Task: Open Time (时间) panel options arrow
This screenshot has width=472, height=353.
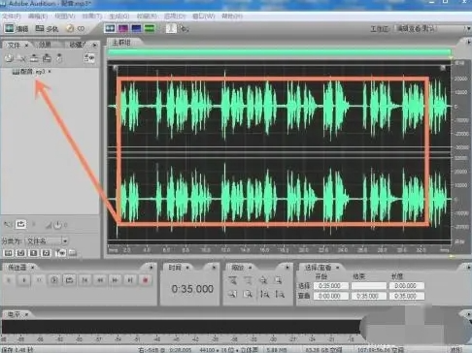Action: [214, 268]
